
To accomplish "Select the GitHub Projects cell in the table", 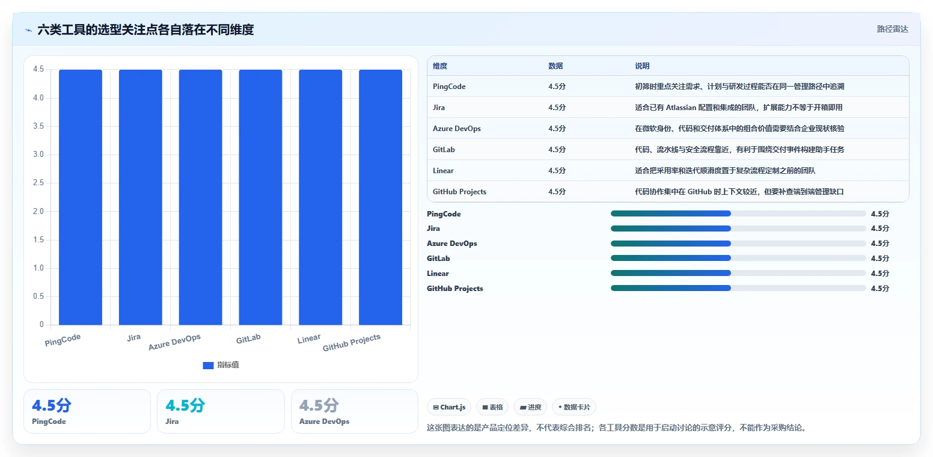I will (x=460, y=192).
